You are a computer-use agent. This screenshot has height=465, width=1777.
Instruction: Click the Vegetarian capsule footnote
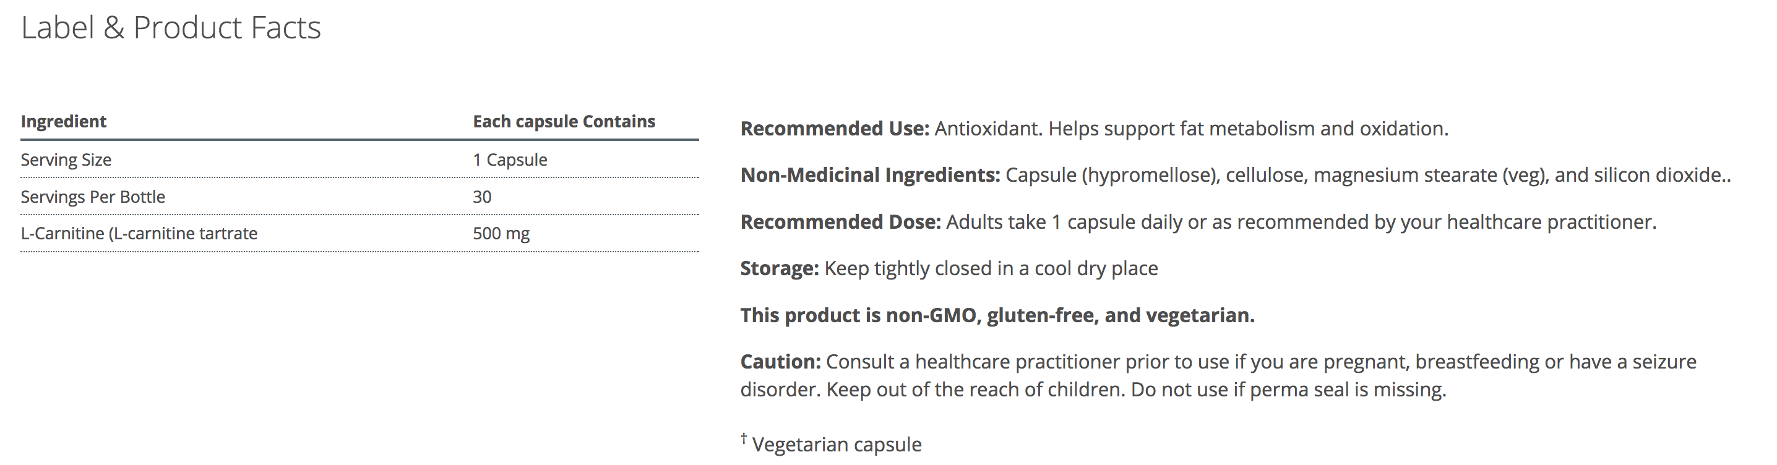click(x=836, y=445)
